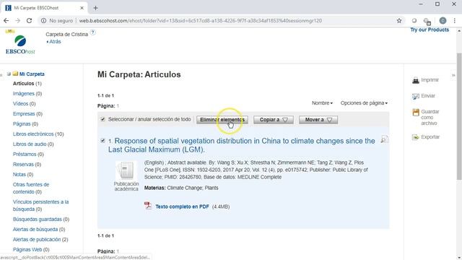The height and width of the screenshot is (260, 462).
Task: Select Artículos (1) in sidebar
Action: [27, 84]
